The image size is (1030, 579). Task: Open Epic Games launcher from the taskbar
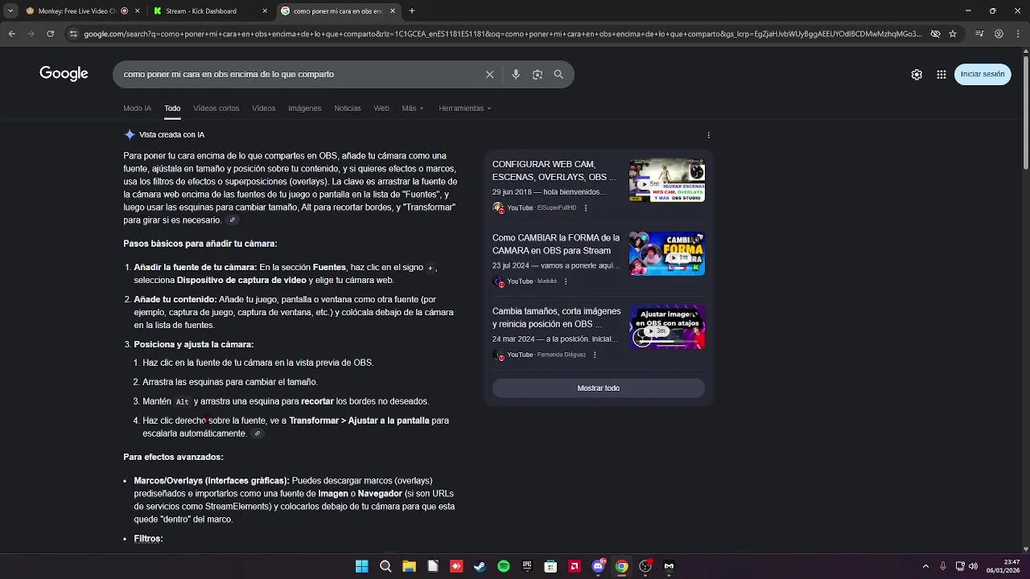point(527,566)
